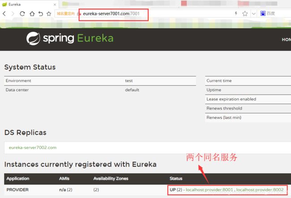Click the 'default' data center value

(132, 90)
